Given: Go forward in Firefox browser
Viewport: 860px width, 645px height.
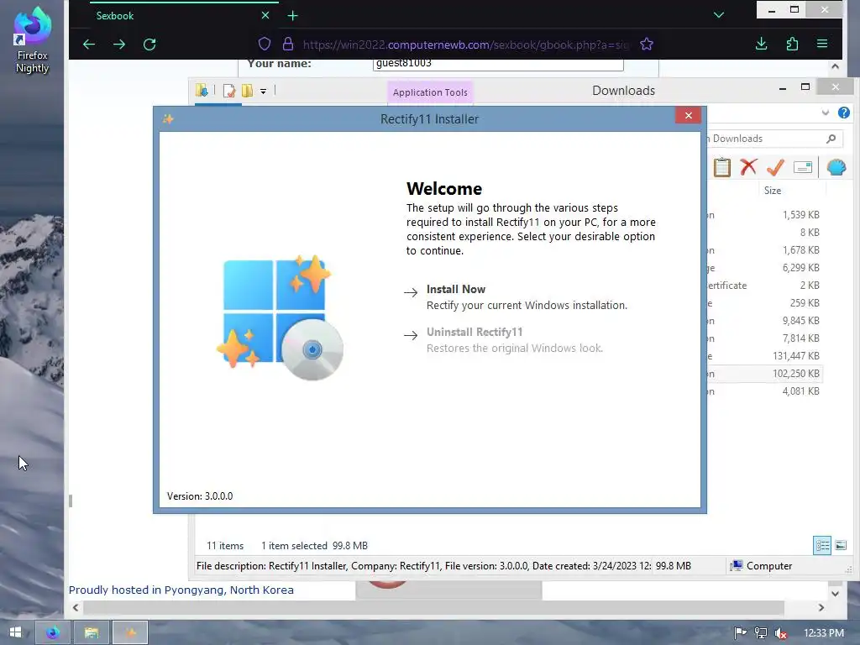Looking at the screenshot, I should [119, 45].
